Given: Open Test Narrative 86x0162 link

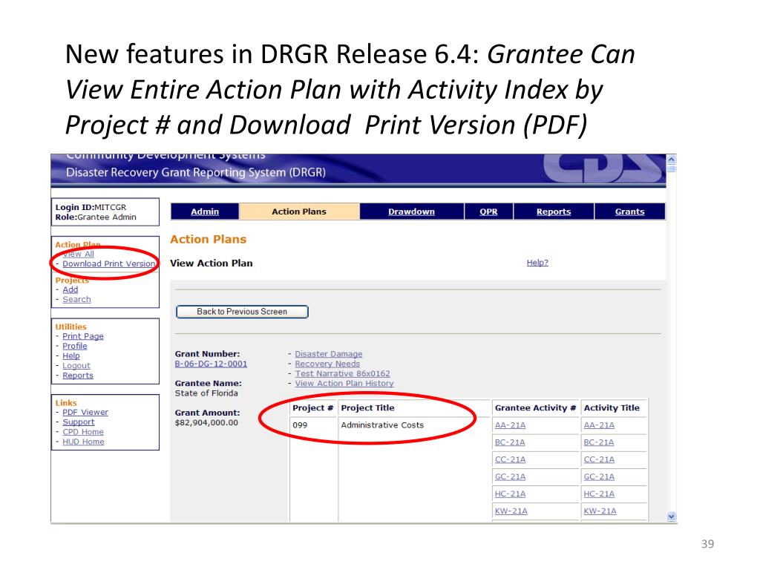Looking at the screenshot, I should click(x=343, y=373).
